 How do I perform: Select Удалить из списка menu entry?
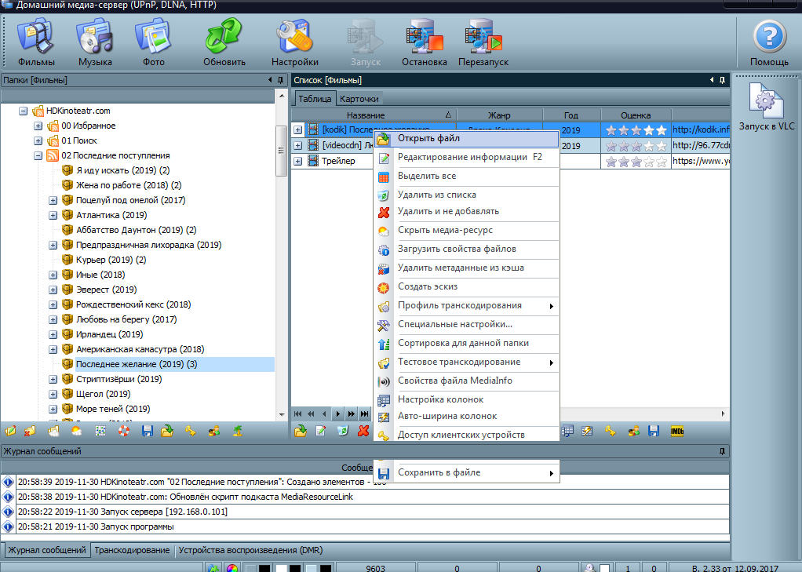[436, 195]
